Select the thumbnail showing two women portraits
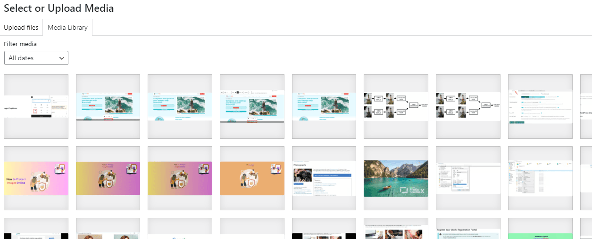 (108, 229)
